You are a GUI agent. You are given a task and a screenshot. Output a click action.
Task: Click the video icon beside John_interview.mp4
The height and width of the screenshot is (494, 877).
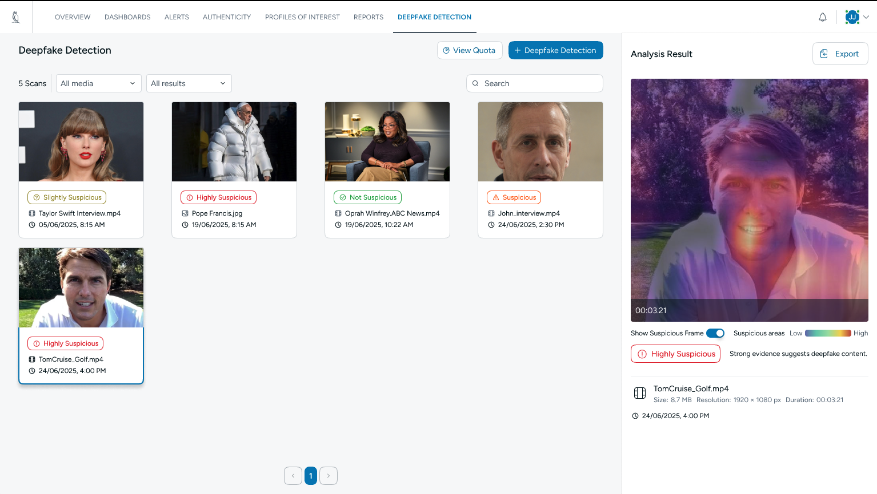pyautogui.click(x=491, y=213)
